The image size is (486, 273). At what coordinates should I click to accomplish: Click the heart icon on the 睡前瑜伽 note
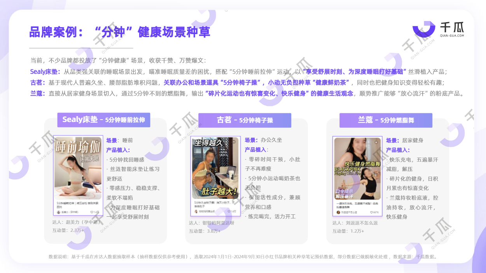(92, 212)
